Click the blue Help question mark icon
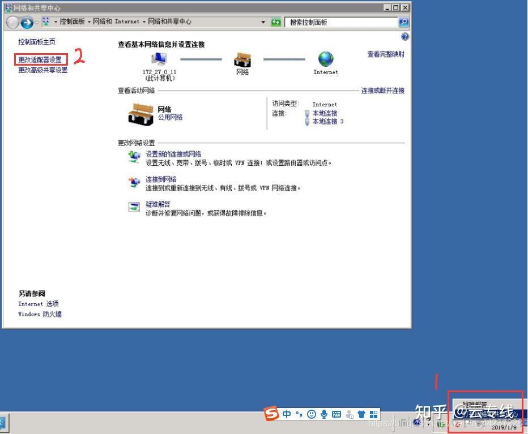 [404, 37]
